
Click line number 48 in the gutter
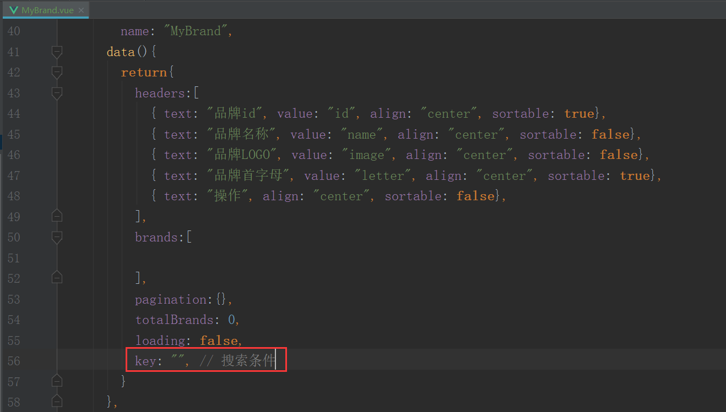point(14,196)
